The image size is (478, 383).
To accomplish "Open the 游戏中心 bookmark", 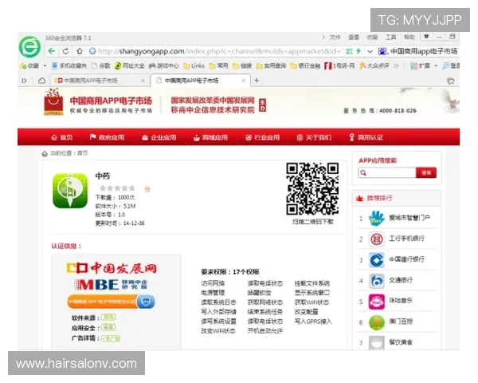I will pyautogui.click(x=163, y=65).
